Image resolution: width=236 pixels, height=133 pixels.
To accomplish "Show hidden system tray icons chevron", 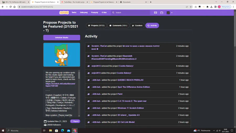I will 214,131.
